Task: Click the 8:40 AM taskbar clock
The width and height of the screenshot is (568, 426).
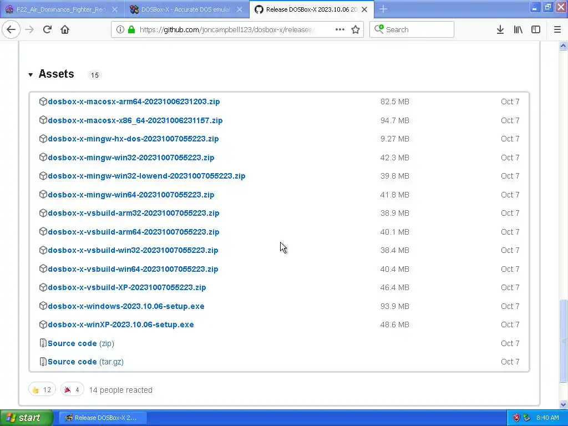Action: (x=547, y=418)
